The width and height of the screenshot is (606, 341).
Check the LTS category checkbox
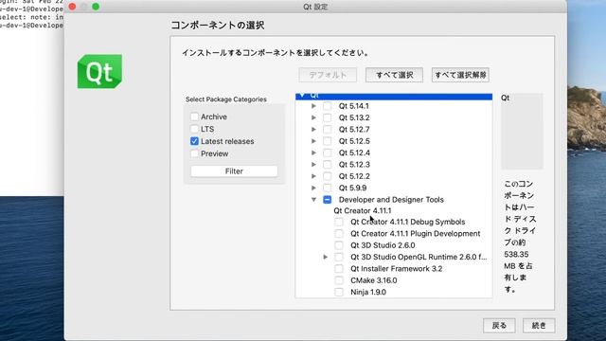(x=194, y=129)
